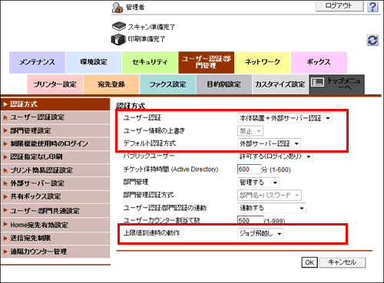Screen dimensions: 384x283
Task: Click the administrator user icon
Action: (x=118, y=8)
